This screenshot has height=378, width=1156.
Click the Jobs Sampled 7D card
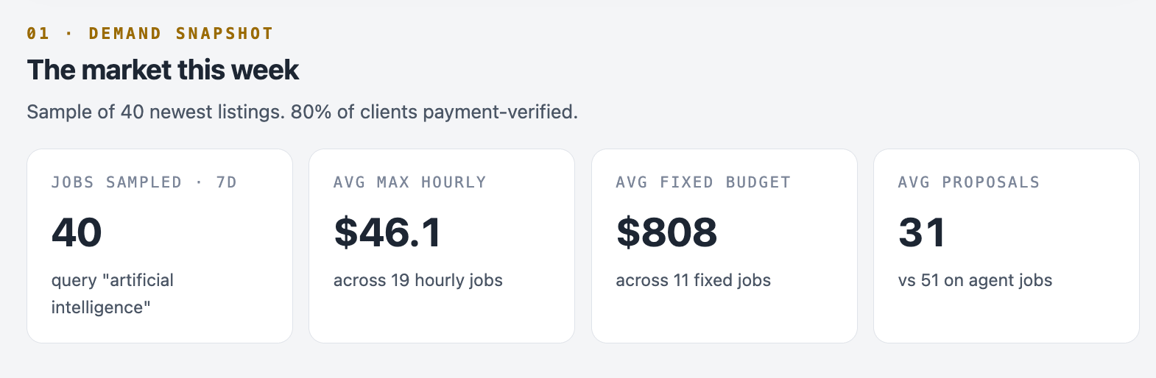[160, 246]
